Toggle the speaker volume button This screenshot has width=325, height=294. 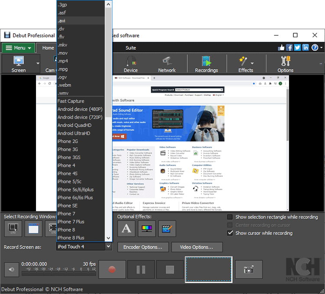tap(11, 269)
